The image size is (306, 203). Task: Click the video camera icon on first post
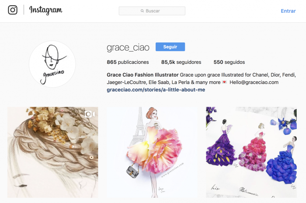coord(90,114)
